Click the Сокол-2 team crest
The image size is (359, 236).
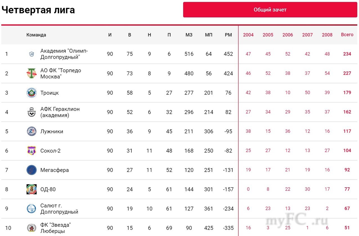32,151
